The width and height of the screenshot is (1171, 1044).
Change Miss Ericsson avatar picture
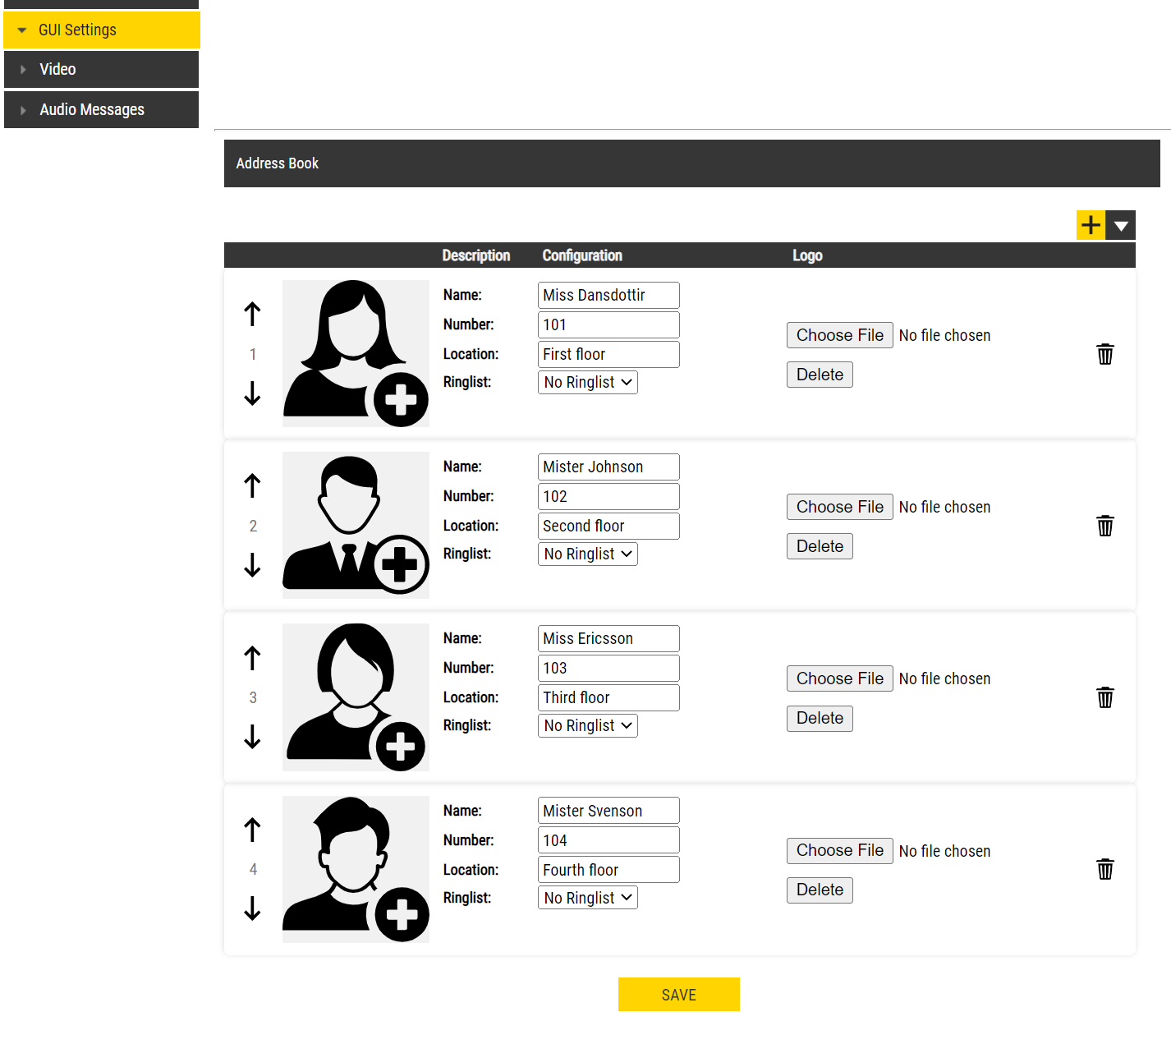click(356, 697)
